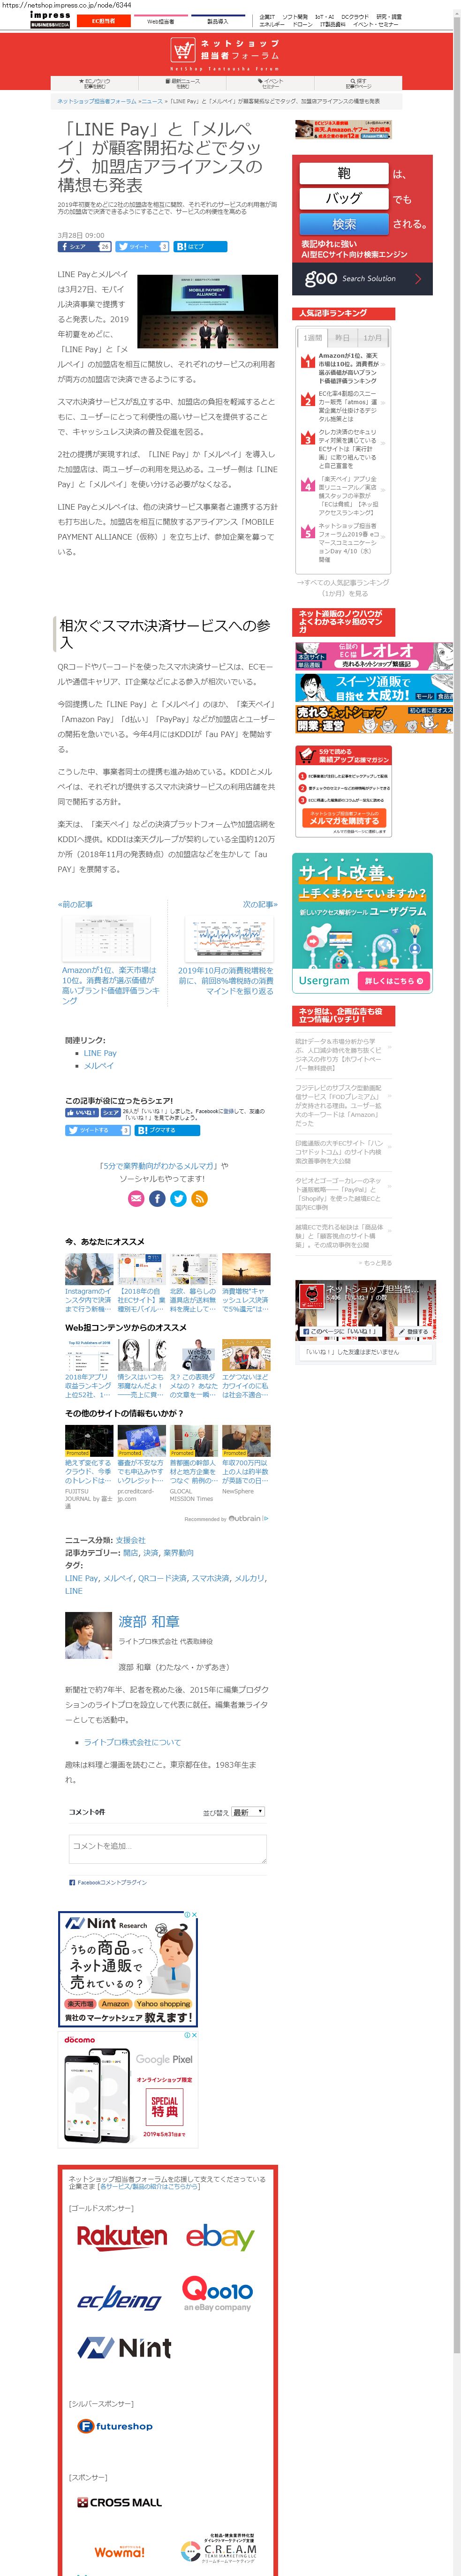This screenshot has height=2576, width=461.
Task: Click the pink mail magazine envelope icon
Action: (x=136, y=1198)
